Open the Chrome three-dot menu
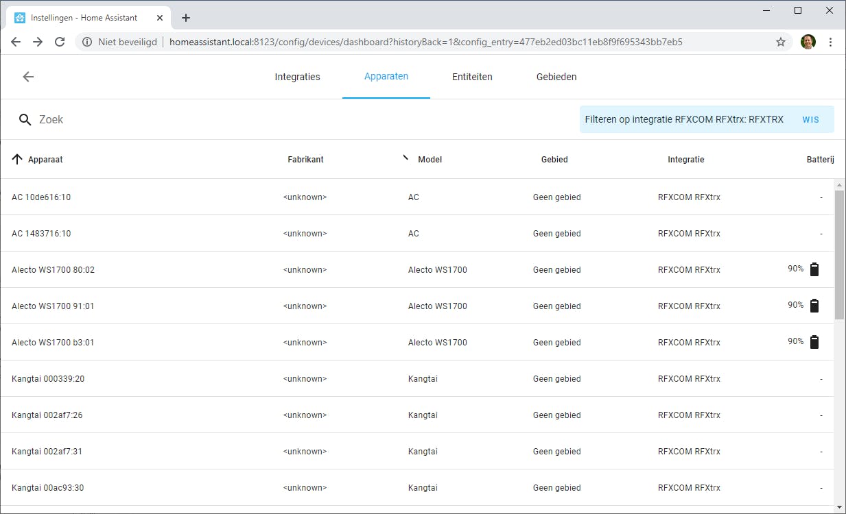Screen dimensions: 846x514 click(830, 42)
